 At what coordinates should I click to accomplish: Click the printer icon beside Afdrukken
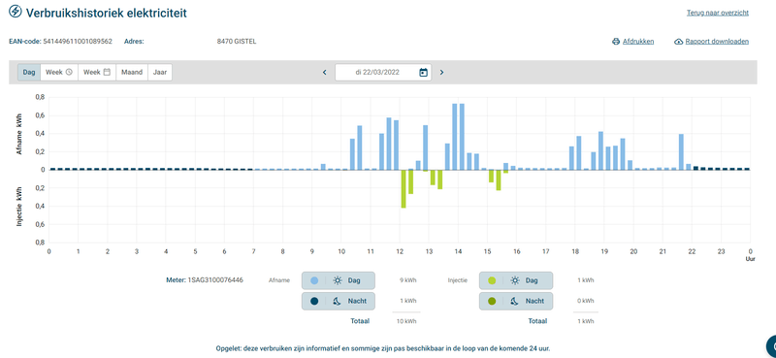pyautogui.click(x=616, y=42)
